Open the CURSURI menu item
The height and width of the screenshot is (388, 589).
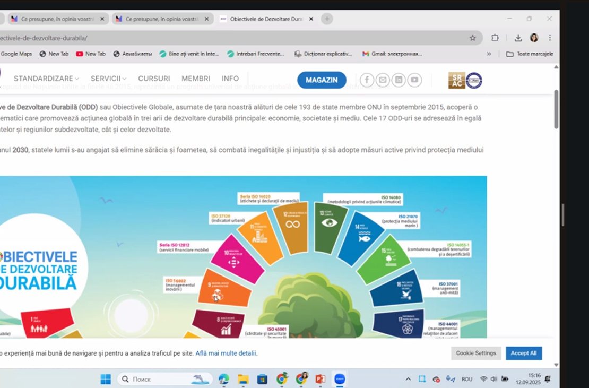[154, 79]
